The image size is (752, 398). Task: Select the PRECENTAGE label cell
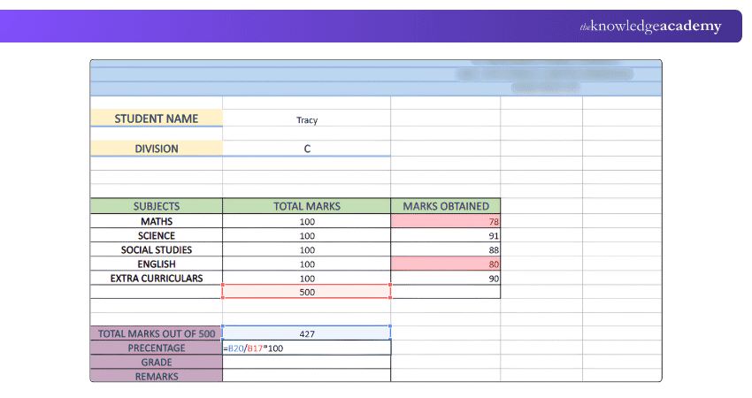pyautogui.click(x=157, y=348)
